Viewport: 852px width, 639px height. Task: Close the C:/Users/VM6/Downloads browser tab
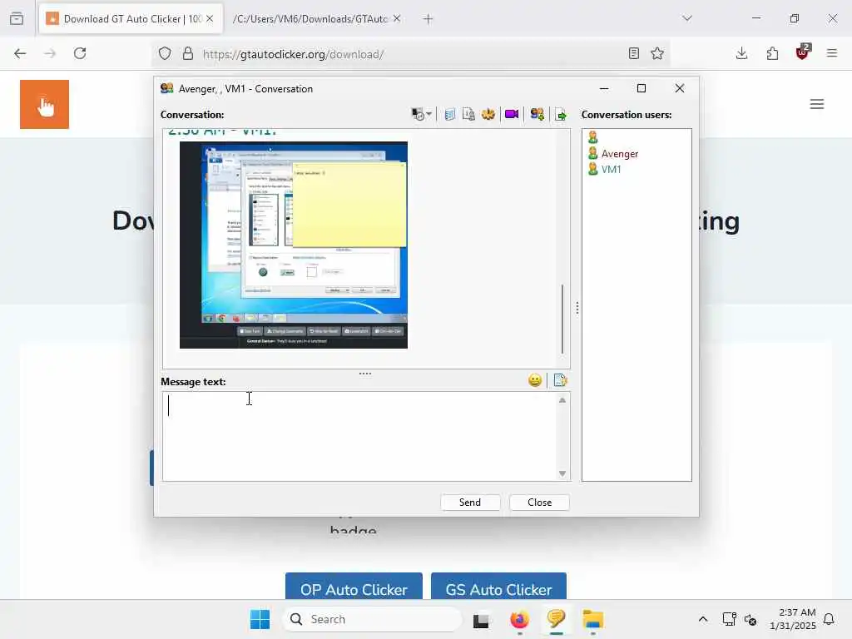[397, 19]
